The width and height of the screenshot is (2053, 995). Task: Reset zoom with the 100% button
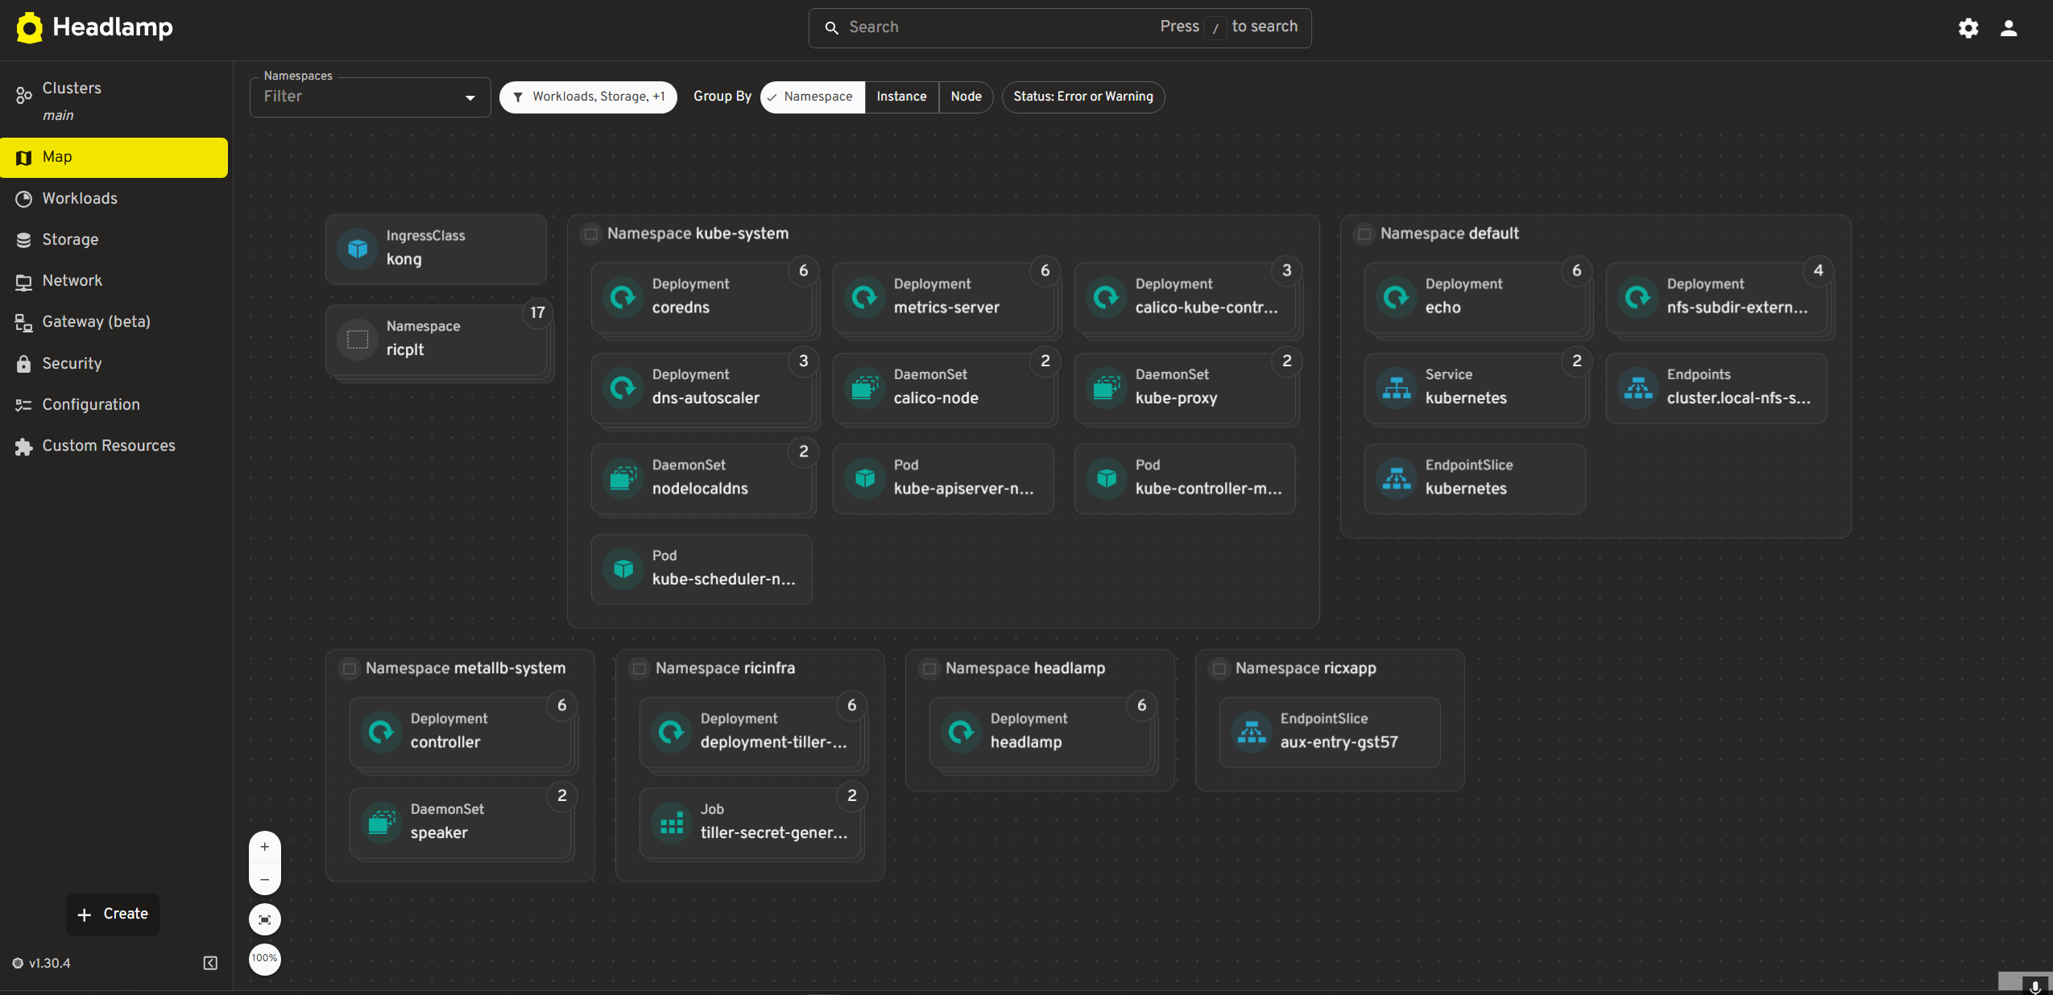(265, 959)
